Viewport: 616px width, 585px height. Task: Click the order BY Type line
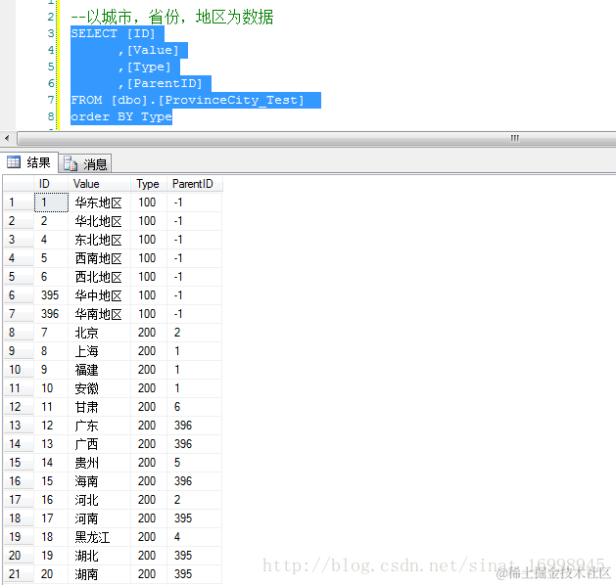tap(121, 117)
